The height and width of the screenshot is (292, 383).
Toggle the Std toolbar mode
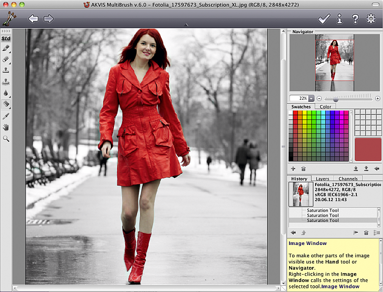tap(6, 38)
